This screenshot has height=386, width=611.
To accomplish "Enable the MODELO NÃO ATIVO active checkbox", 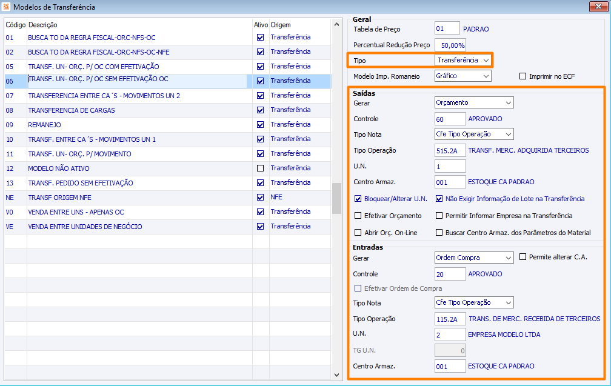I will point(260,168).
